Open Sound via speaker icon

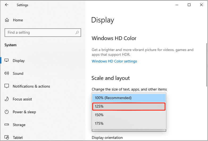tap(6, 73)
